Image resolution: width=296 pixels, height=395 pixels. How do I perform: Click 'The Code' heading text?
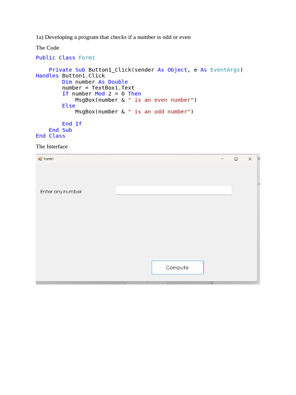47,48
